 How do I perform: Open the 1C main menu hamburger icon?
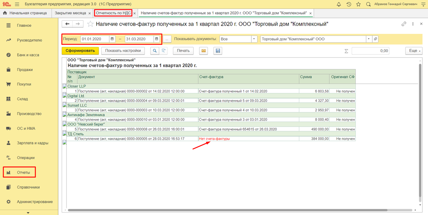[17, 4]
